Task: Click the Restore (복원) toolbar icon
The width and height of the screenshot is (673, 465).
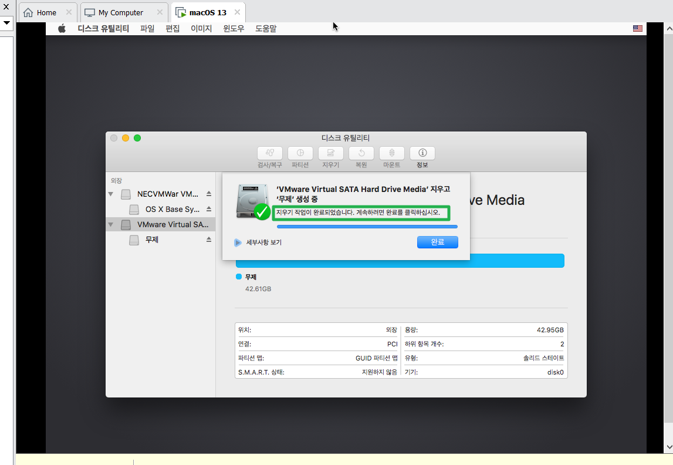Action: coord(361,153)
